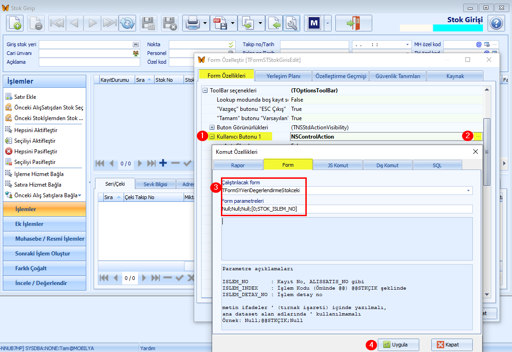Click the Uygula button
Screen dimensions: 512x352
pos(399,345)
